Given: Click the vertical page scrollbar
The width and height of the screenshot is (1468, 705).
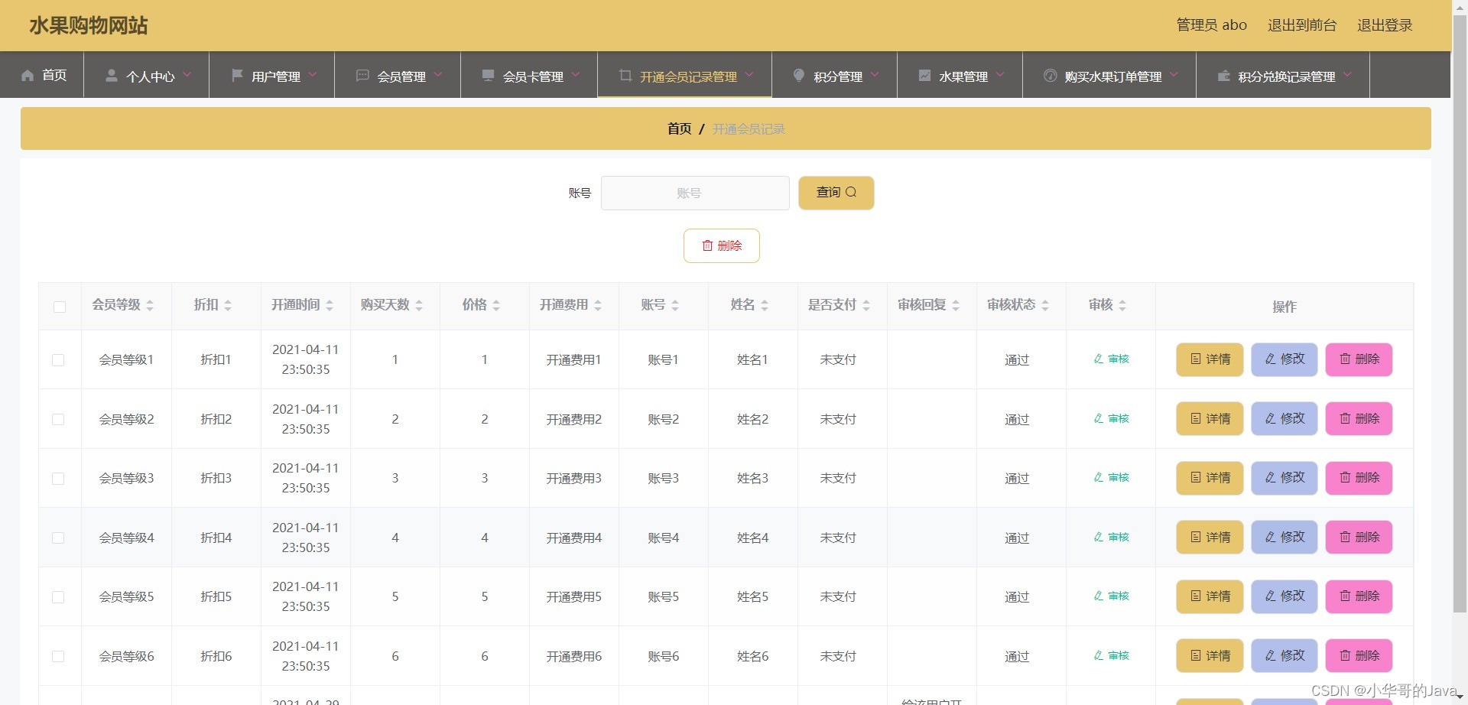Looking at the screenshot, I should [1460, 314].
